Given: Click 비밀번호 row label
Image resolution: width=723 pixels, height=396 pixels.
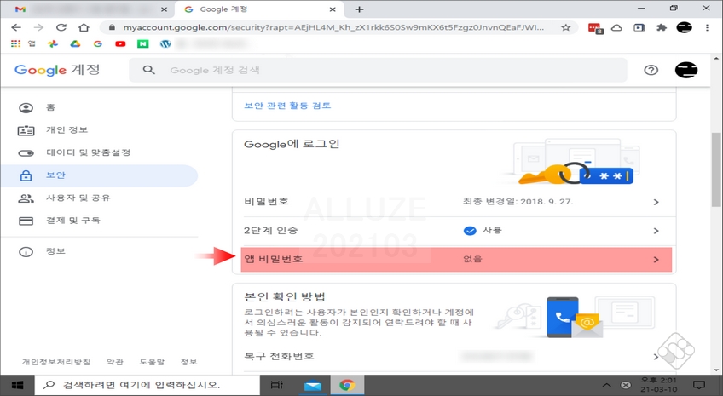Looking at the screenshot, I should (266, 202).
